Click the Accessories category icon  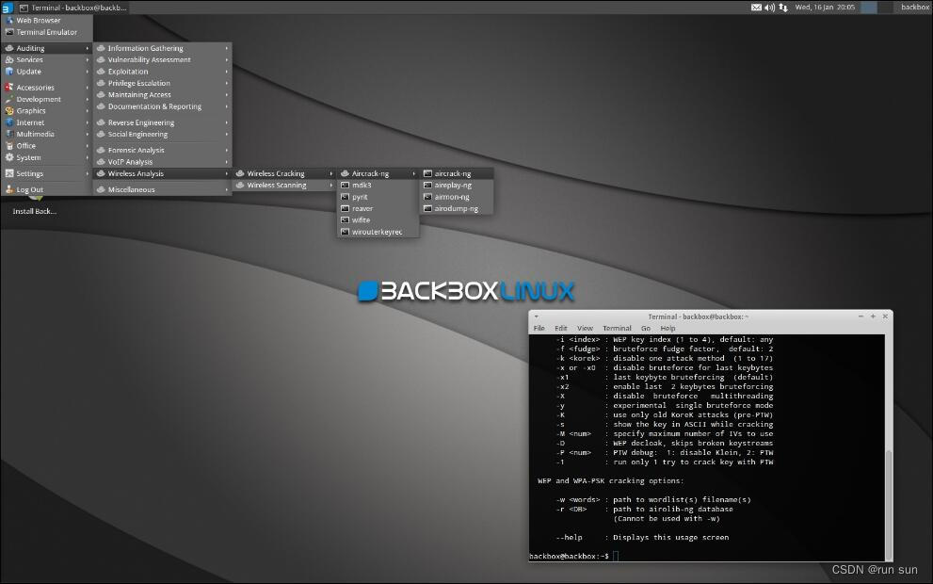point(9,88)
